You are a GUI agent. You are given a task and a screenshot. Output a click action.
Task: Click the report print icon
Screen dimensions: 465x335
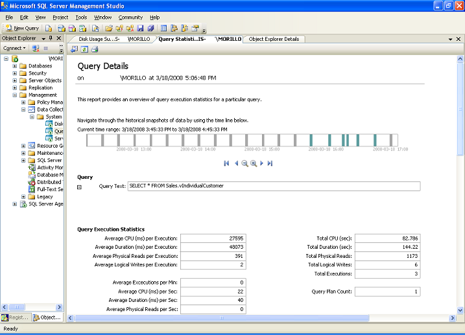95,49
